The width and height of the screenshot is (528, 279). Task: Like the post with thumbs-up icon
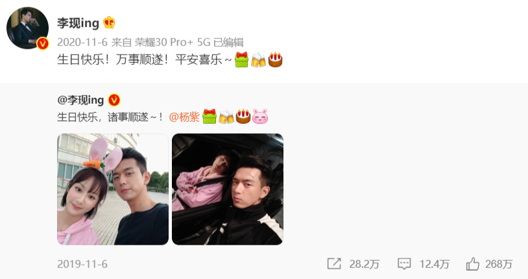pos(473,264)
